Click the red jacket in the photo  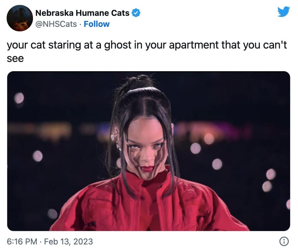pos(148,202)
